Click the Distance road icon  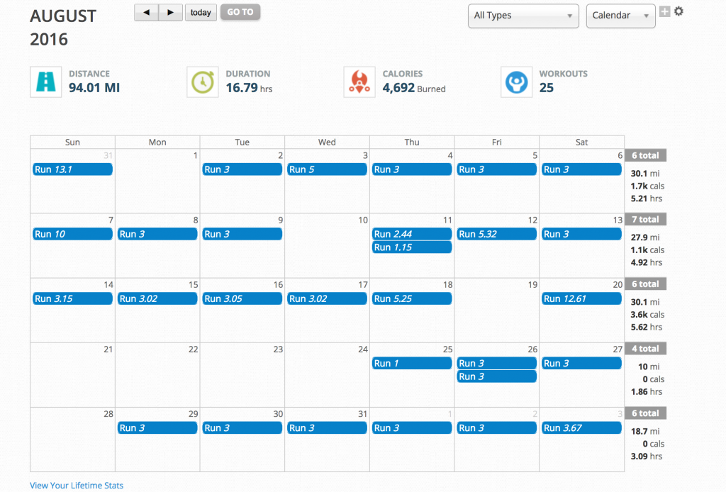point(46,82)
